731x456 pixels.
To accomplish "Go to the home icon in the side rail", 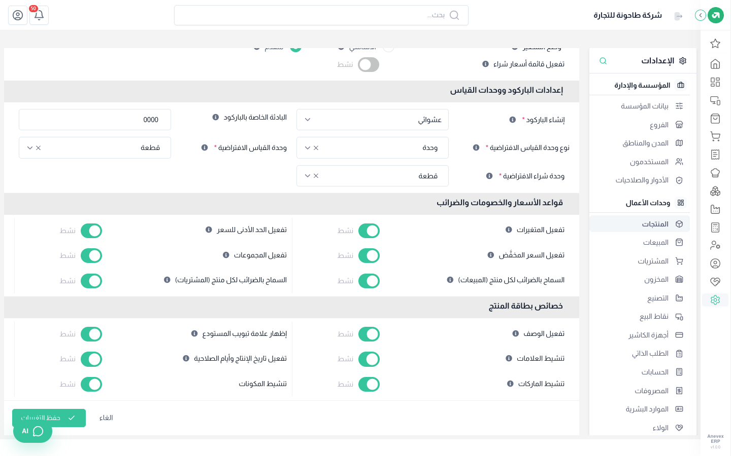I will [715, 64].
